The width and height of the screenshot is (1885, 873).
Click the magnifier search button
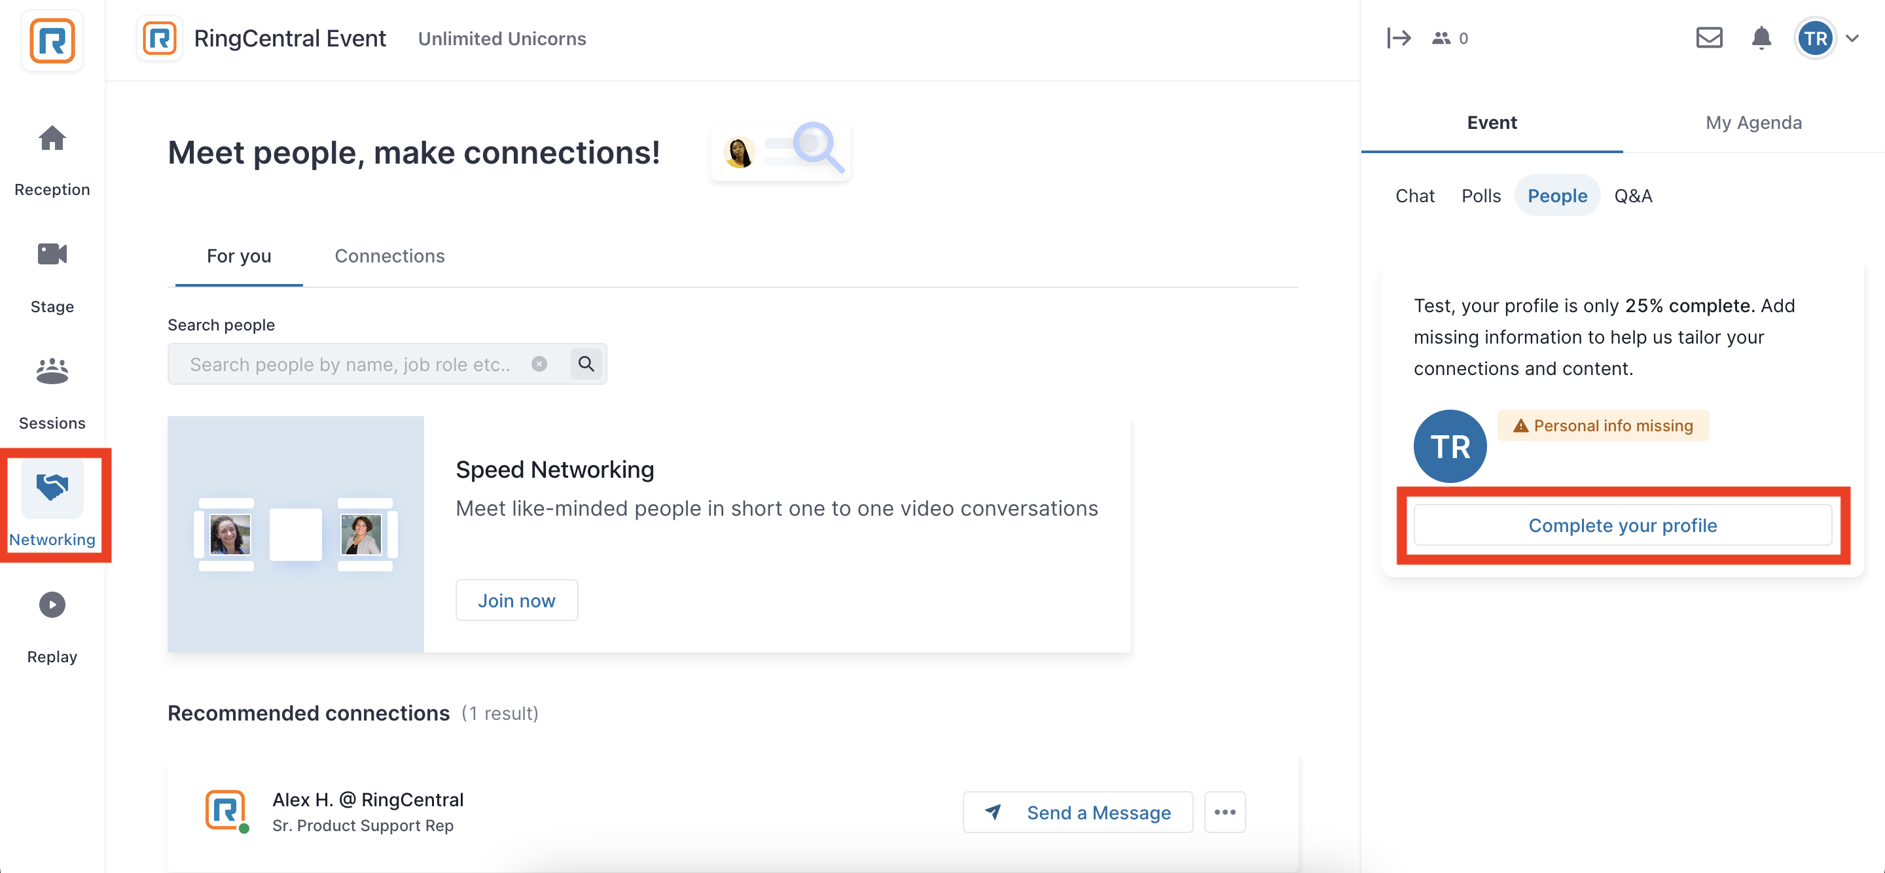(x=586, y=364)
